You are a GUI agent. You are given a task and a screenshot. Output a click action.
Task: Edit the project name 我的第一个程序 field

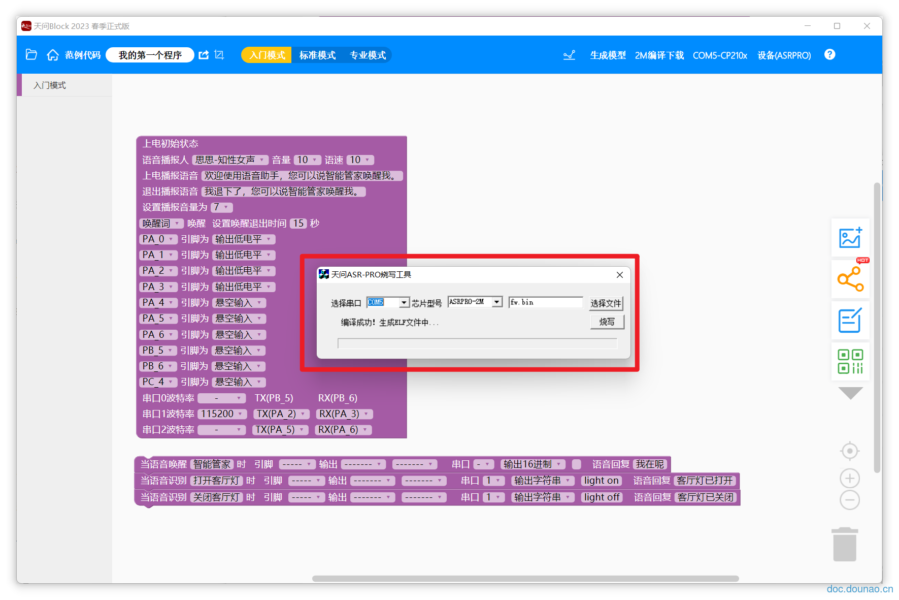coord(150,55)
